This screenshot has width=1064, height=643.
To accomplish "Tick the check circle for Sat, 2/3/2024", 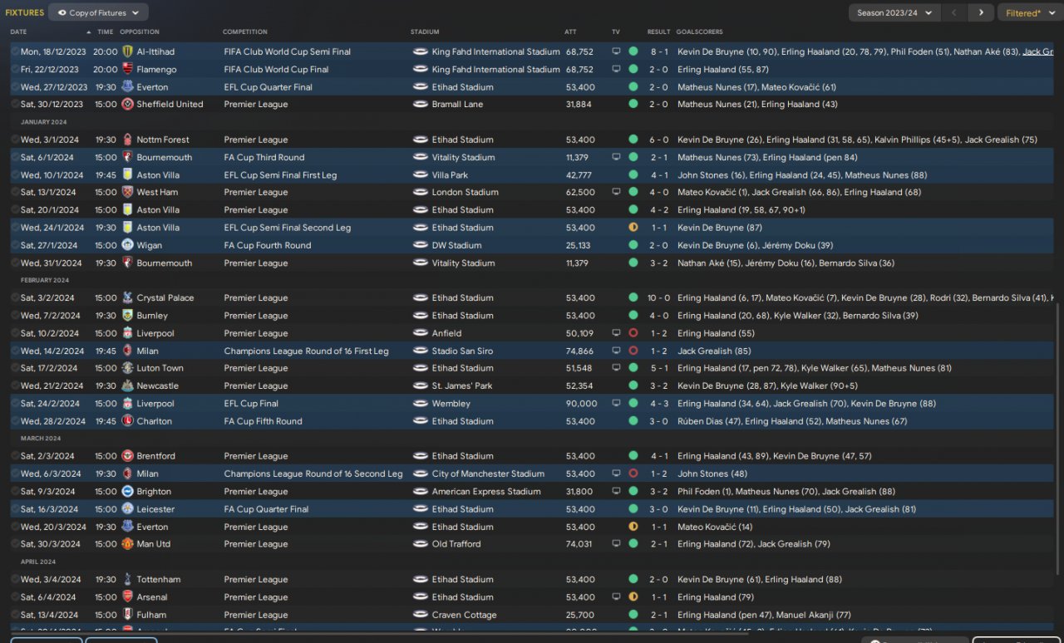I will click(14, 456).
